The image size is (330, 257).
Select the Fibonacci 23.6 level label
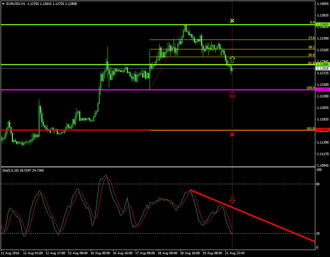[311, 38]
